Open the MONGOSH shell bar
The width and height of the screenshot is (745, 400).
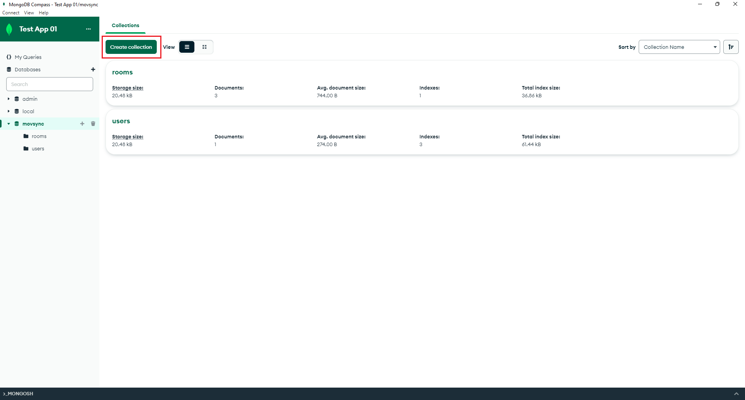click(372, 394)
